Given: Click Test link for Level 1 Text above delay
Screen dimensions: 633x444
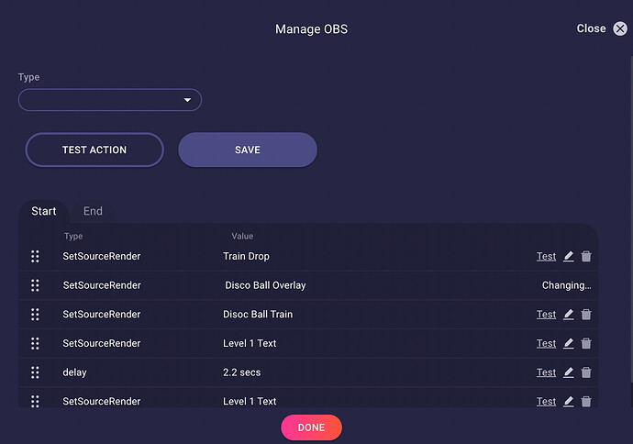Looking at the screenshot, I should [x=546, y=343].
